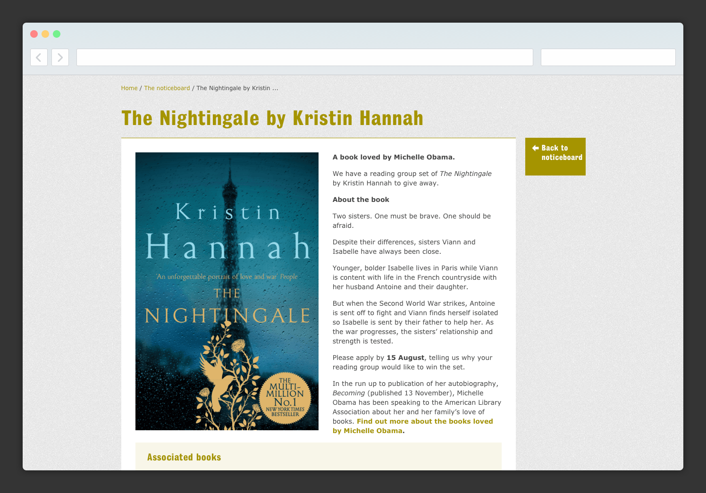The image size is (706, 493).
Task: Click paragraph starting 'Despite their differences'
Action: pos(404,247)
